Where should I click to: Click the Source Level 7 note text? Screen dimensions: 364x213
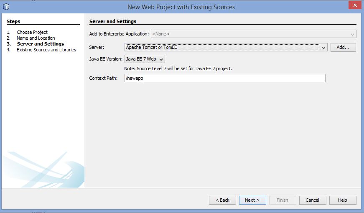pyautogui.click(x=178, y=68)
